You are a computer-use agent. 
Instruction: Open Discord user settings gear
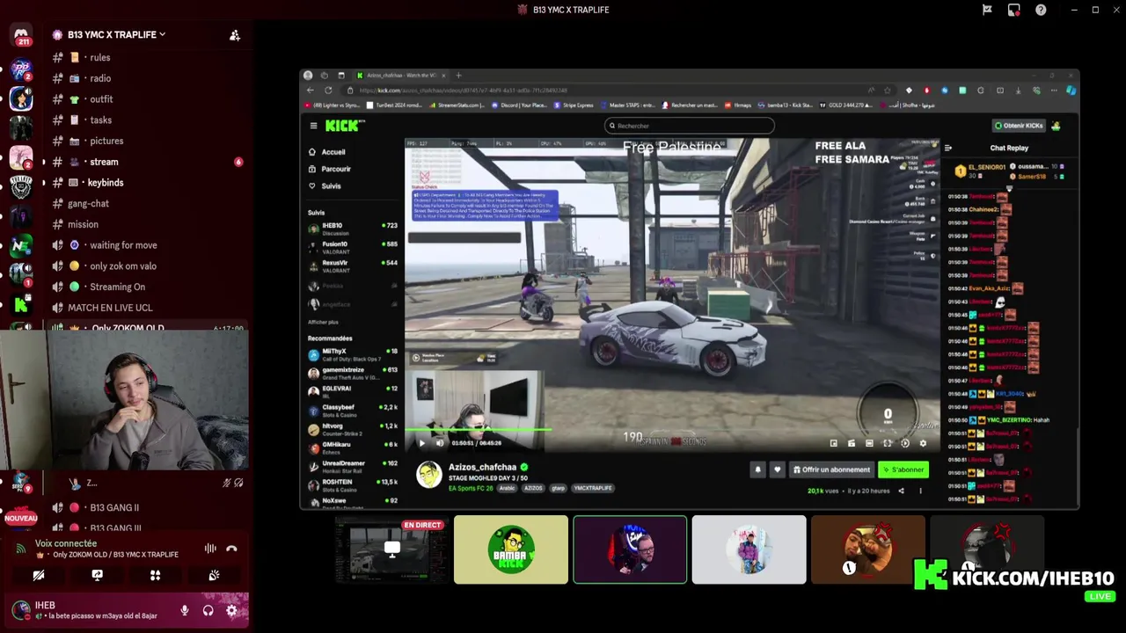coord(231,610)
